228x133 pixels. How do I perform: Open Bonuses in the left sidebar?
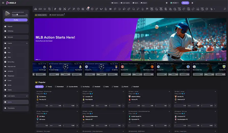tap(16, 37)
